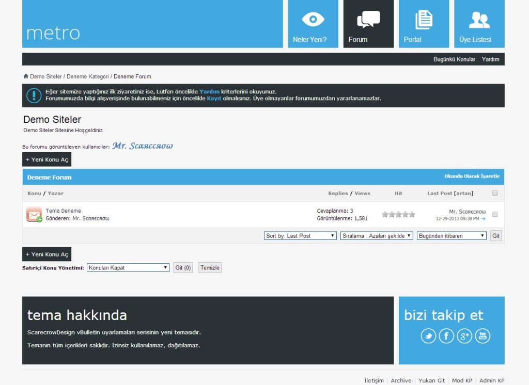The width and height of the screenshot is (529, 385).
Task: Click the top Yeni Konu Aç button
Action: point(47,159)
